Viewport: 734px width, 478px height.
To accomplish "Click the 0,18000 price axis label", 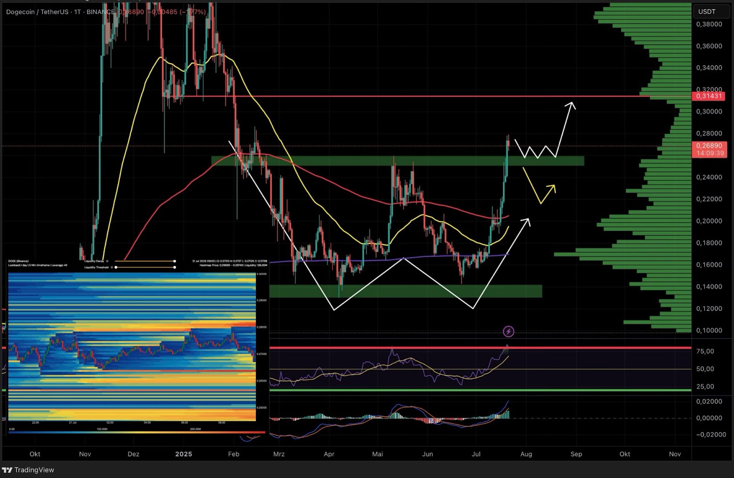I will [x=709, y=243].
